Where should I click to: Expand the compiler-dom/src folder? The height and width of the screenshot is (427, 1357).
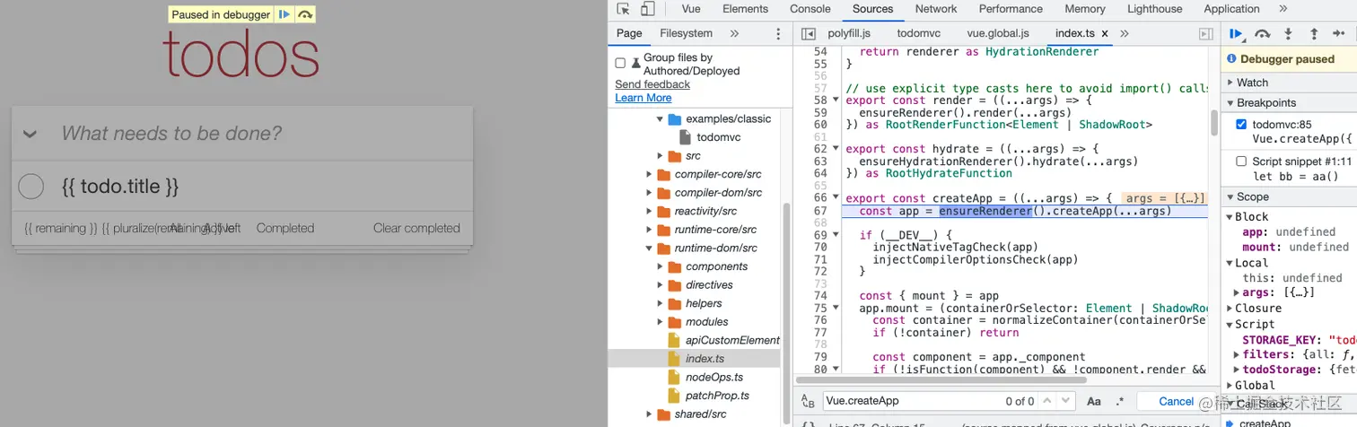pyautogui.click(x=649, y=193)
